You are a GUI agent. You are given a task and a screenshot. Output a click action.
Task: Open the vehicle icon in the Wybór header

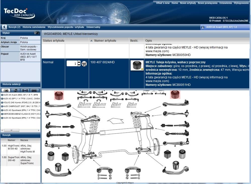tap(37, 33)
